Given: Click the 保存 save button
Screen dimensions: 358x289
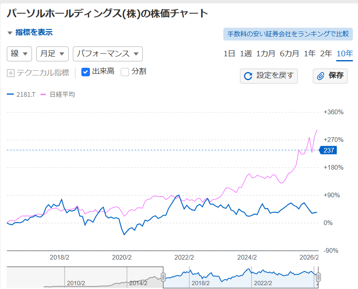Looking at the screenshot, I should click(330, 76).
